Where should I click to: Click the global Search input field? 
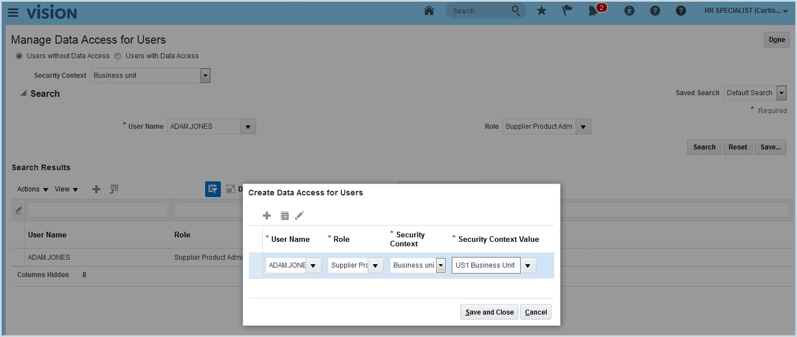pos(483,11)
